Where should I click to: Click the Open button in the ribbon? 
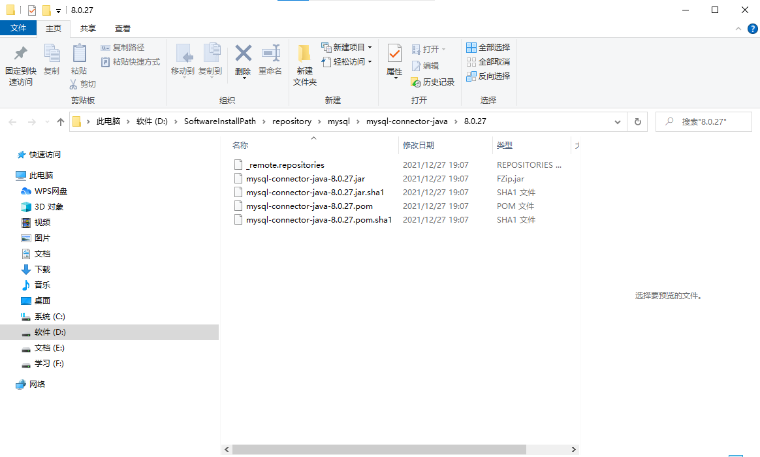coord(428,50)
